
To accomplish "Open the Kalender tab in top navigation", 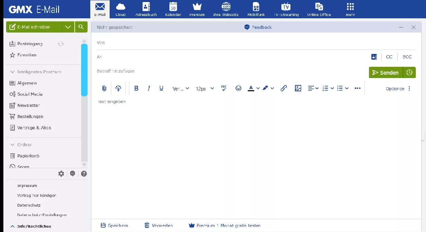I will (x=173, y=9).
